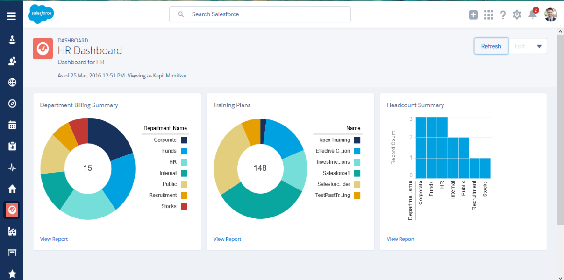
Task: Open the help question mark icon
Action: (x=503, y=15)
